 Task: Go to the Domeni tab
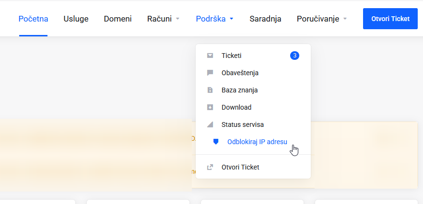pyautogui.click(x=118, y=19)
